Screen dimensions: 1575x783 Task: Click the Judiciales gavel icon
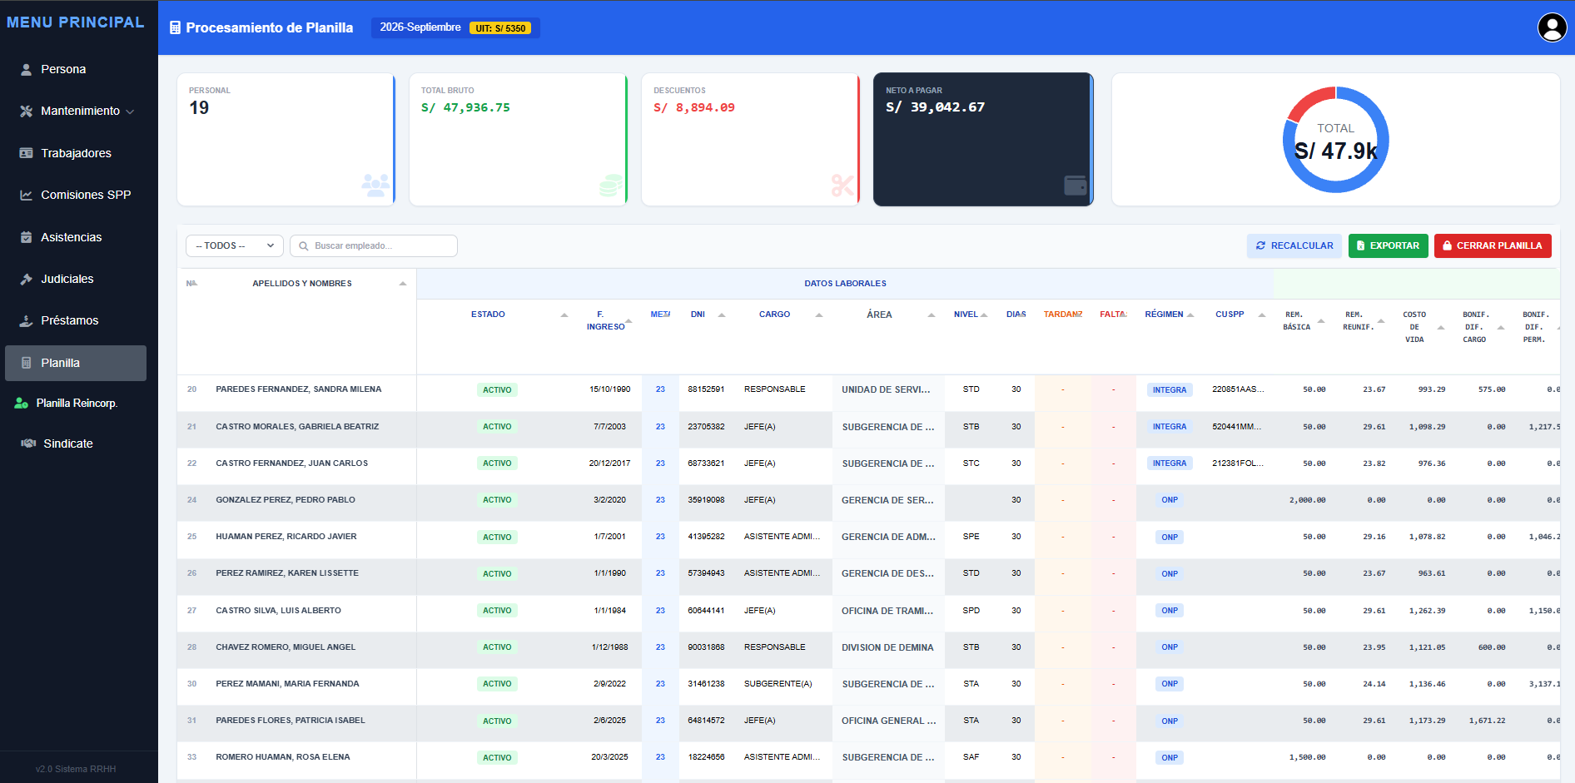click(27, 279)
